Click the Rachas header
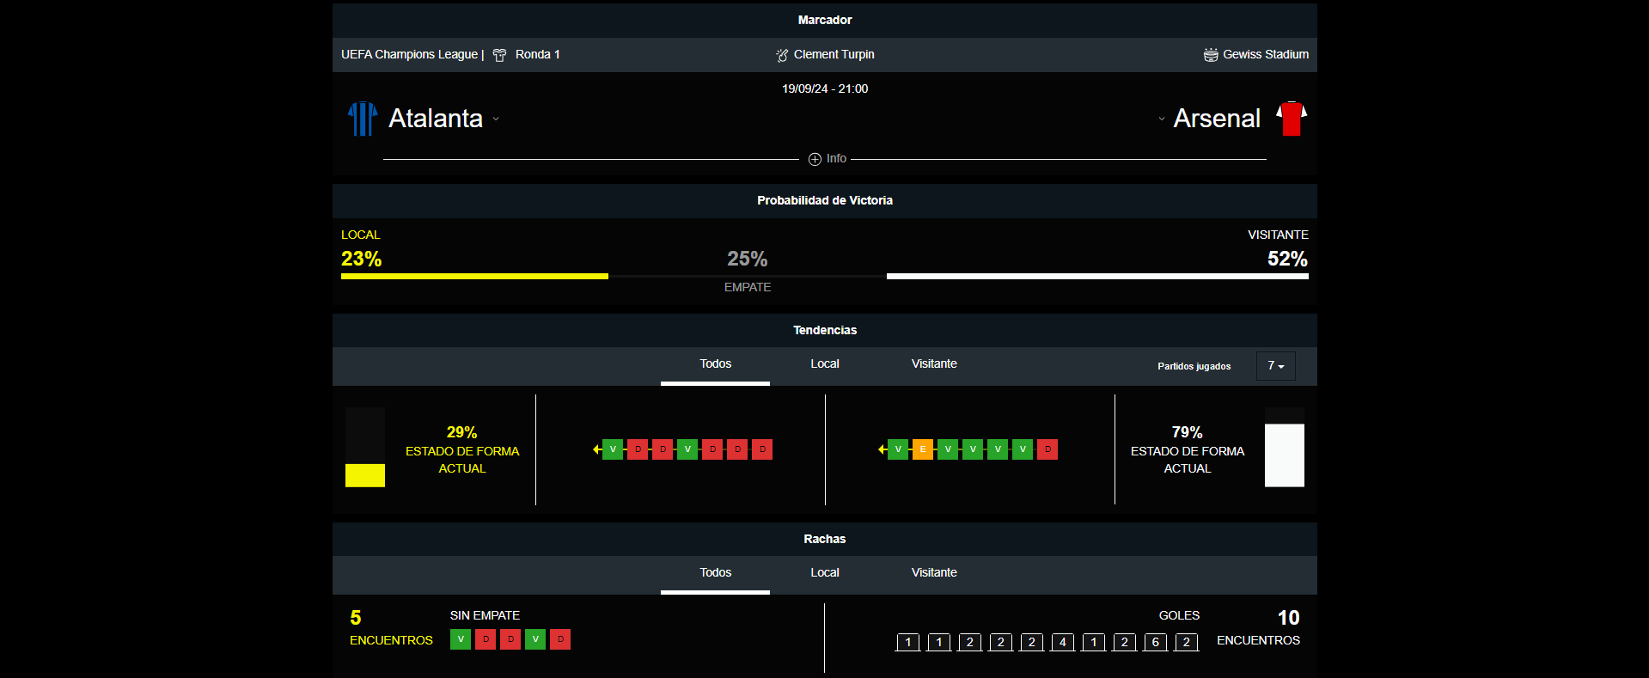The height and width of the screenshot is (678, 1649). (x=825, y=540)
